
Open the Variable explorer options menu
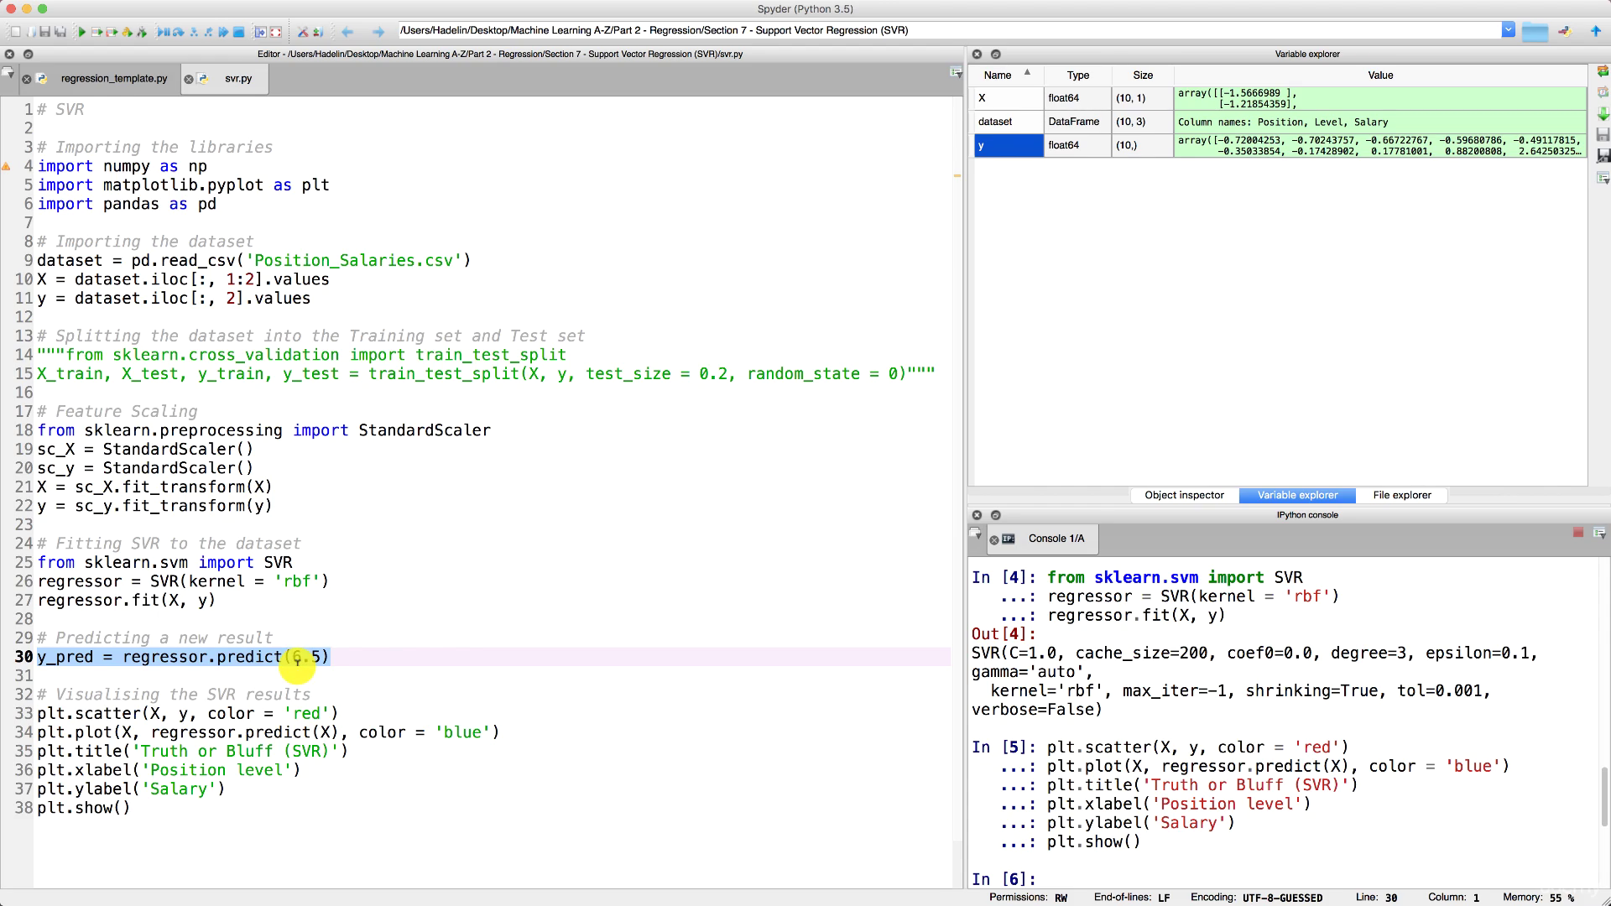pyautogui.click(x=1603, y=178)
